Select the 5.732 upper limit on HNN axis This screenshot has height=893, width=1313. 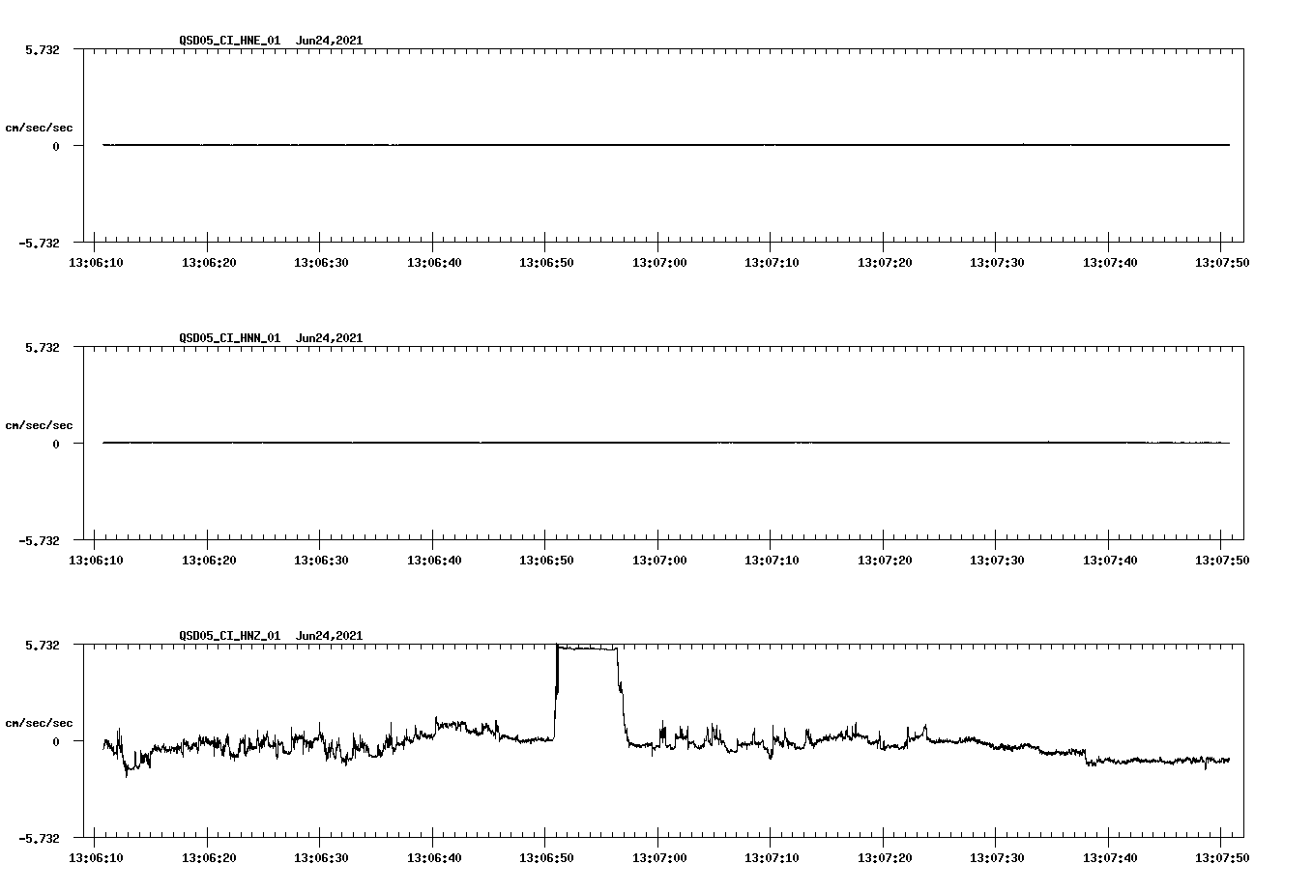(43, 347)
